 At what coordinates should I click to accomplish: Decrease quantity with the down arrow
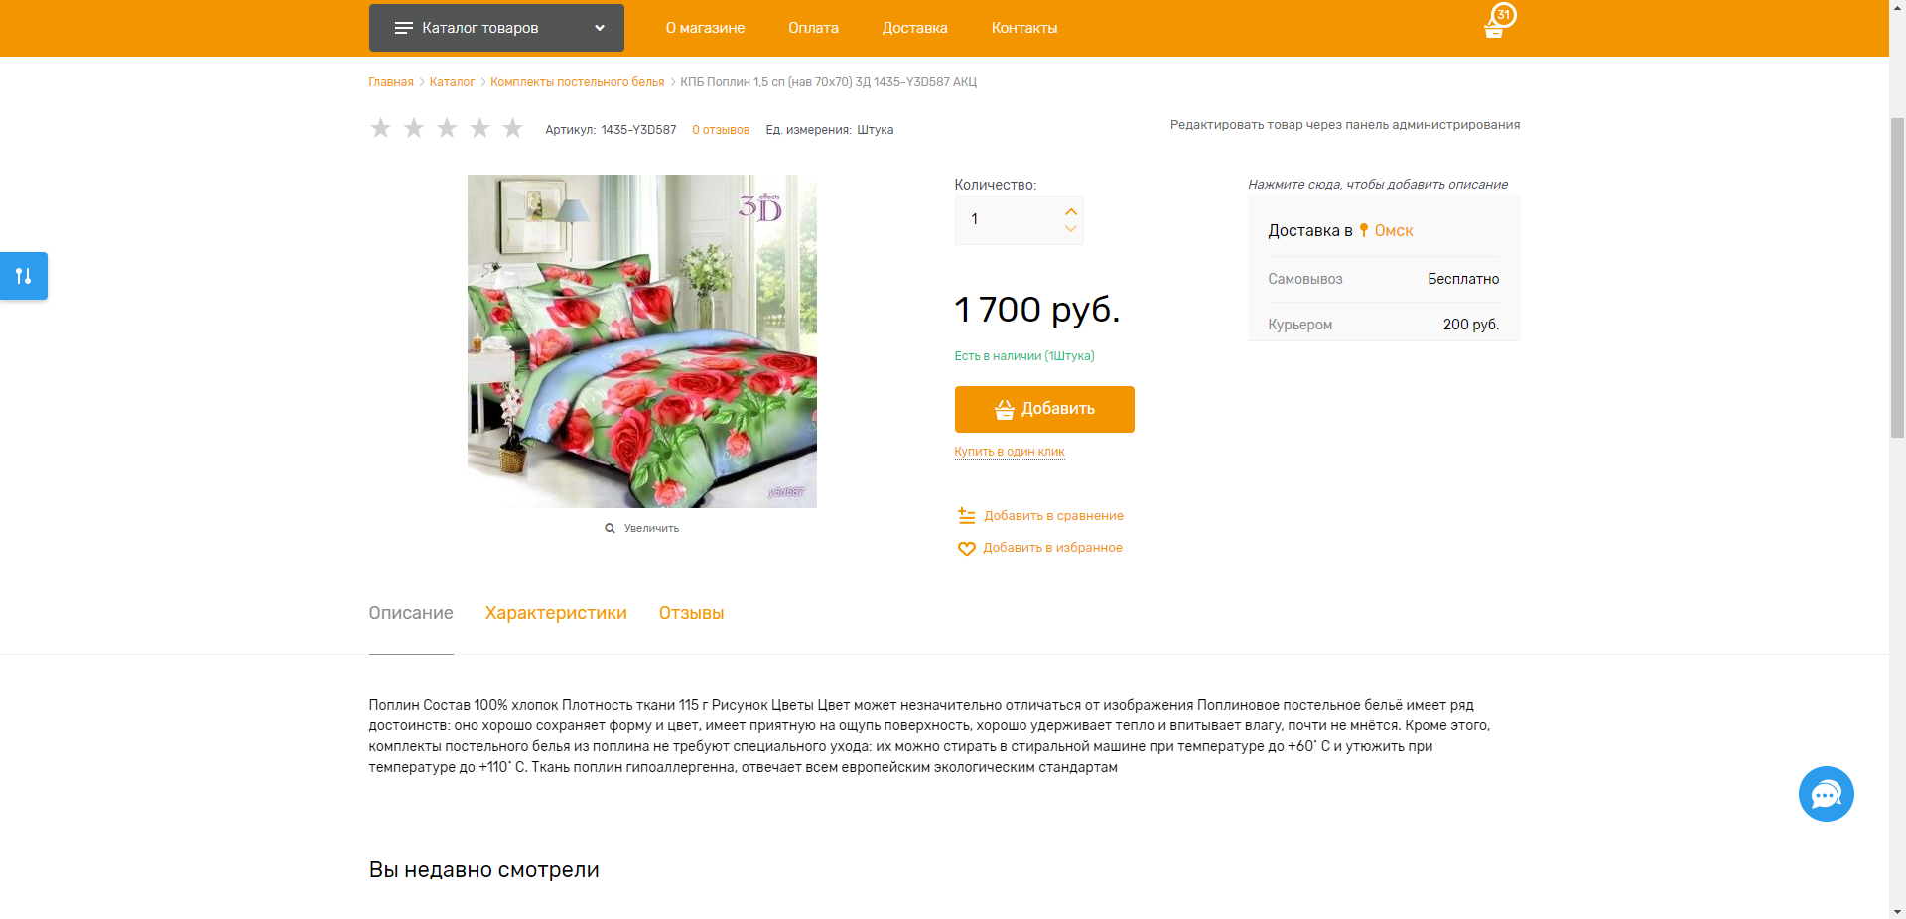1070,229
